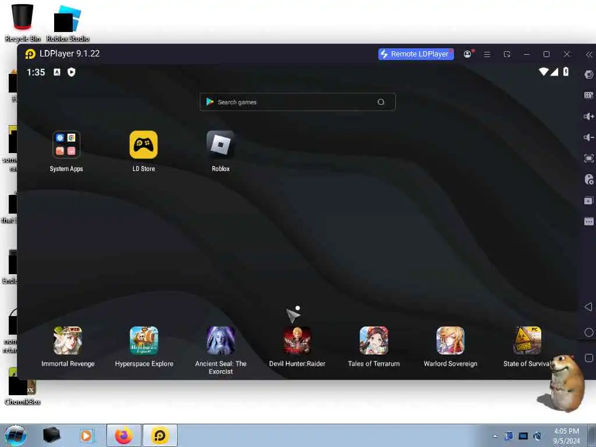
Task: Click the Windows Start button
Action: (x=16, y=435)
